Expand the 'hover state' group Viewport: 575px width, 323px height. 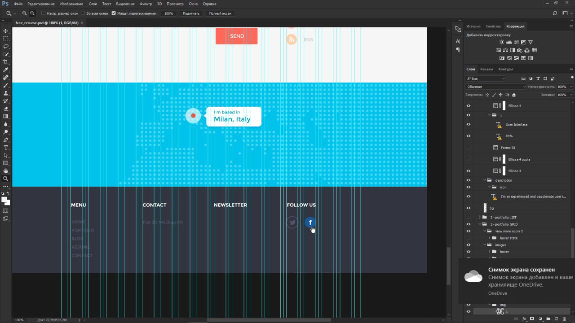(489, 238)
